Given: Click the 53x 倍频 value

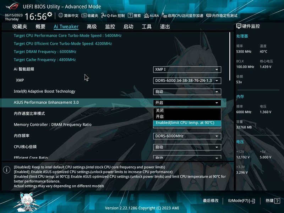Looking at the screenshot, I should click(239, 82).
